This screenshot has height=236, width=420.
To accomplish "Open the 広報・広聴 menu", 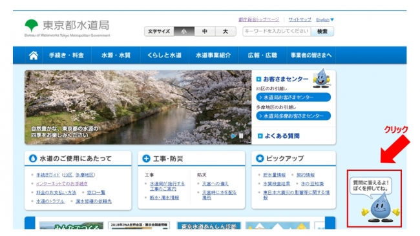I will tap(262, 55).
